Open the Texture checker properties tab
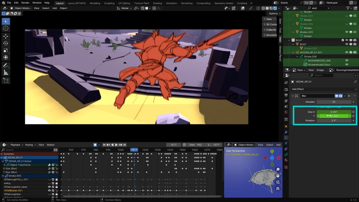The width and height of the screenshot is (359, 202). (286, 167)
